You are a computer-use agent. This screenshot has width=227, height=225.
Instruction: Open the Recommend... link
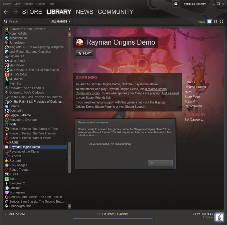coord(194,106)
